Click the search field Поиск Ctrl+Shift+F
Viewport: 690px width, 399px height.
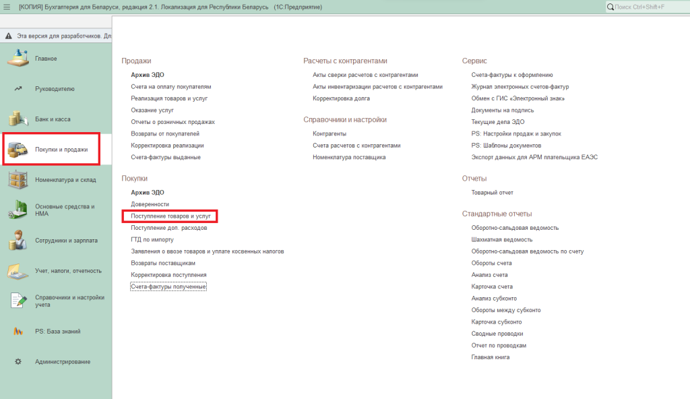(x=648, y=7)
